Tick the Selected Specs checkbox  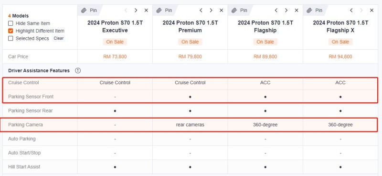(x=11, y=38)
